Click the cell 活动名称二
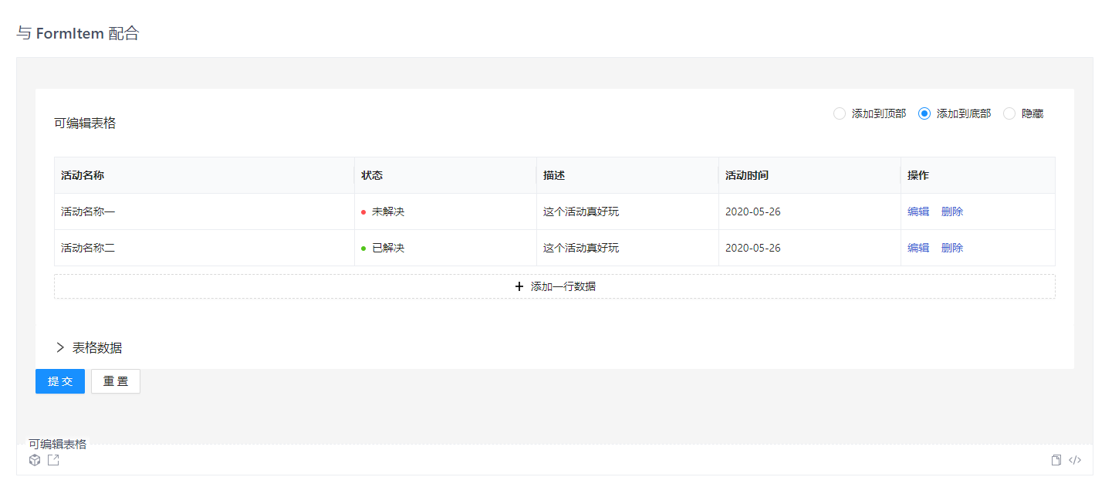The image size is (1095, 477). tap(204, 248)
